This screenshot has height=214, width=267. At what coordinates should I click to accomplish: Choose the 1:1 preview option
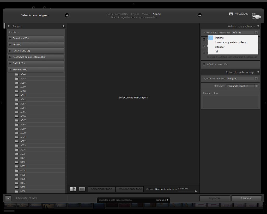tap(216, 51)
